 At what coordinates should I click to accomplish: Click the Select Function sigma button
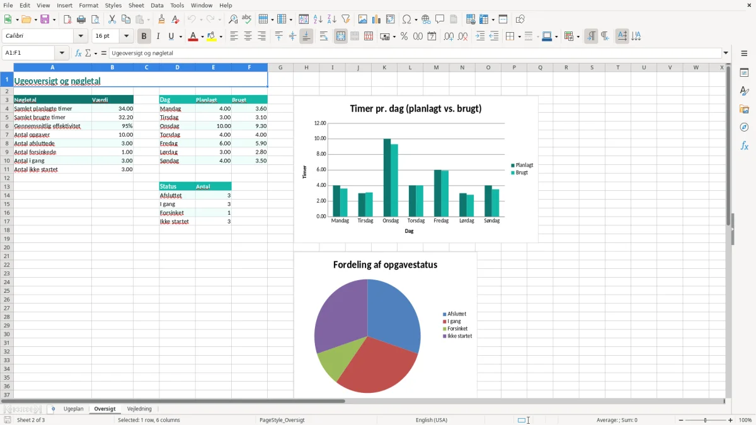click(x=88, y=53)
